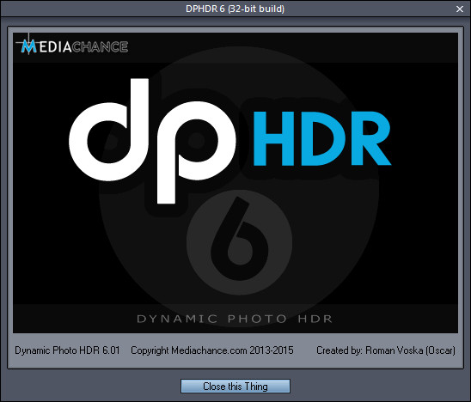Click the 'Copyright Mediachance.com 2013-2015' text
This screenshot has width=471, height=402.
(212, 350)
